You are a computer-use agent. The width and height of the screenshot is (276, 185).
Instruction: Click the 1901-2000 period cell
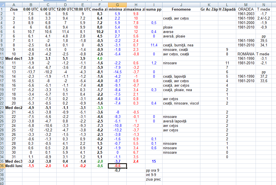tap(246, 23)
